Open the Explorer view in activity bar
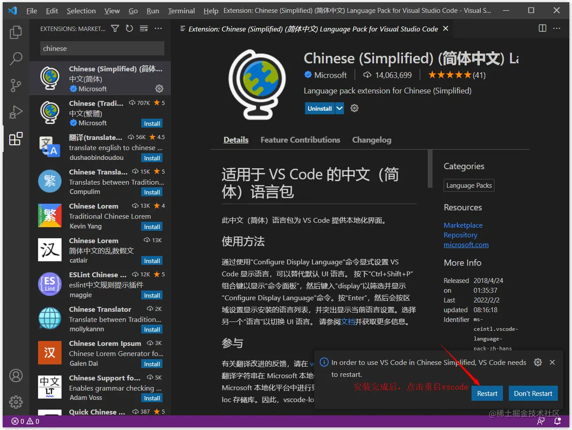Screen dimensions: 572x430 click(x=16, y=32)
